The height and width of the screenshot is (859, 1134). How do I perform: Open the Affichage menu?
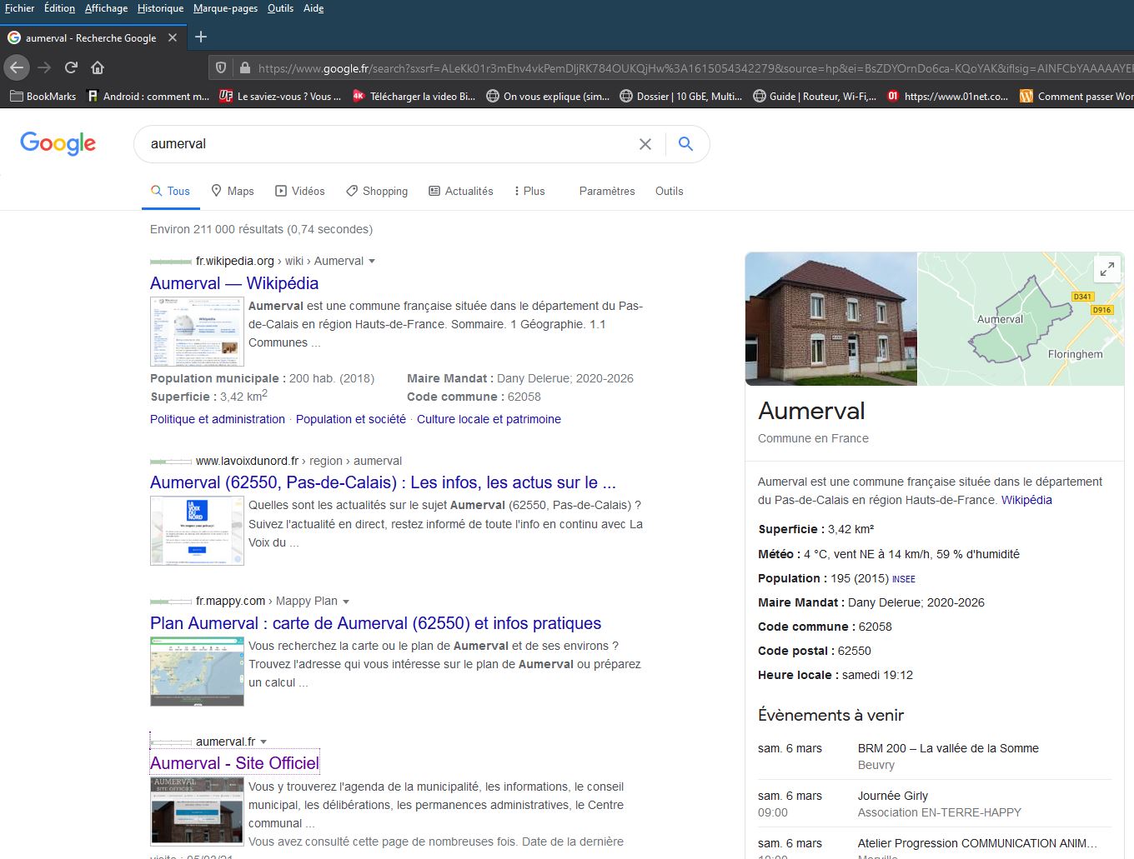pyautogui.click(x=107, y=8)
